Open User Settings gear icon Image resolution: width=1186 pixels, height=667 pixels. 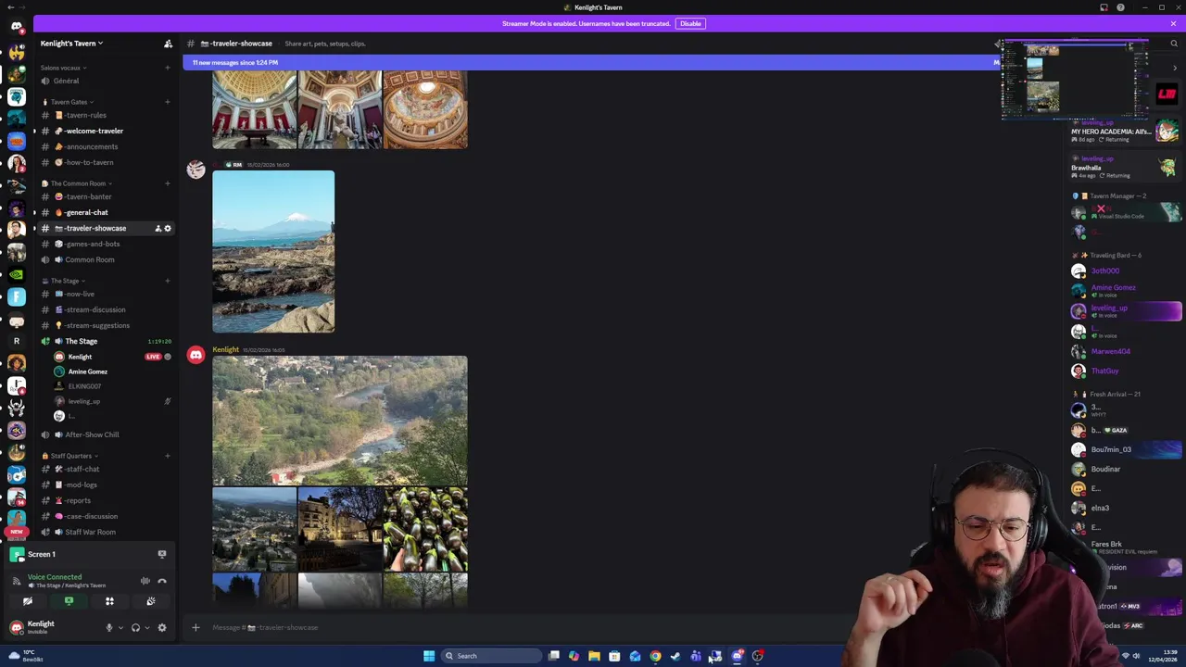[x=162, y=627]
